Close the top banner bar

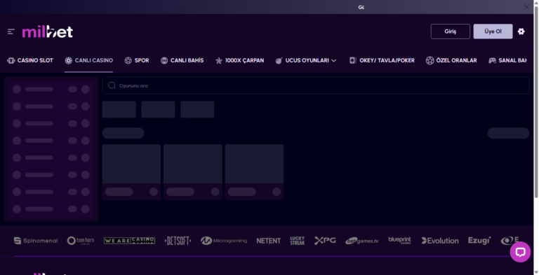point(526,7)
